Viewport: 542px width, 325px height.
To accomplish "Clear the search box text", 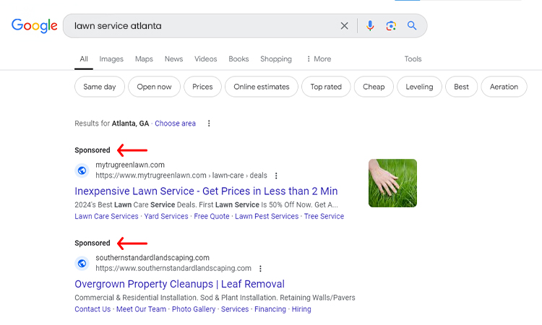I will (x=344, y=26).
